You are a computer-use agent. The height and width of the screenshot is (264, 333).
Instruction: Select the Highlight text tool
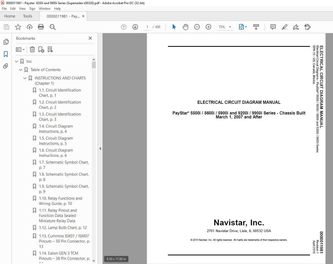(x=285, y=27)
